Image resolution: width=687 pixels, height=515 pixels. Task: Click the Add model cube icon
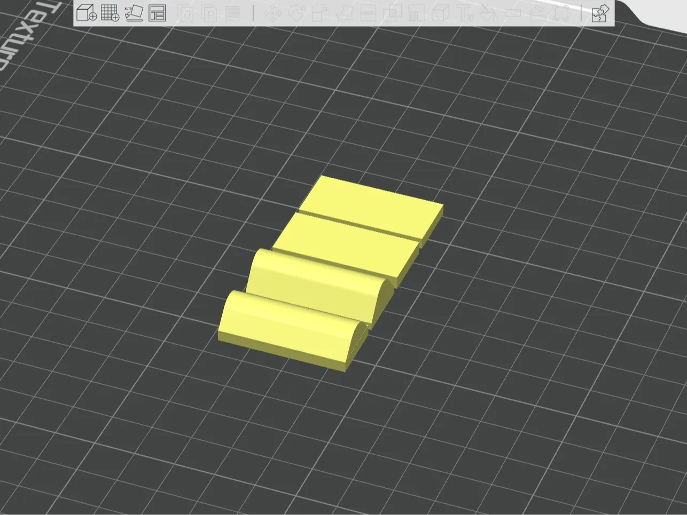tap(86, 13)
